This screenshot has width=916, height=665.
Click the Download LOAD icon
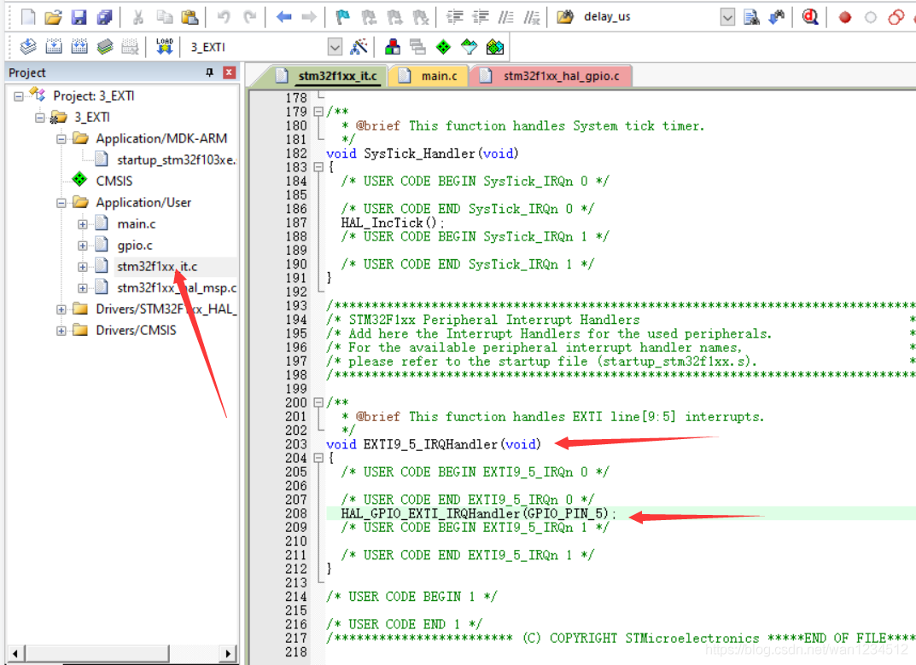(x=165, y=47)
